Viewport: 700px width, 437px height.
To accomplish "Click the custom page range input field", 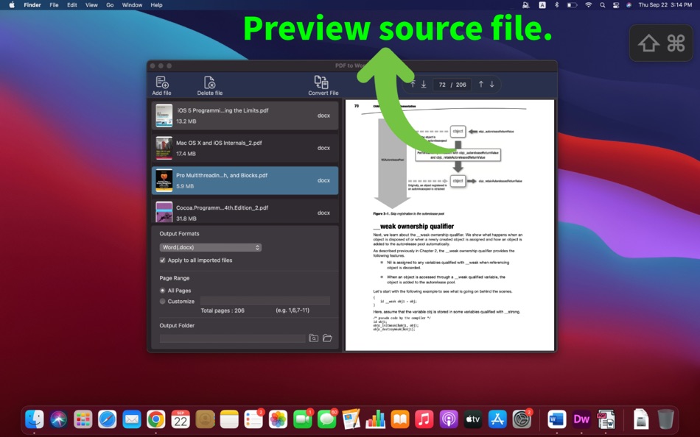I will pos(265,301).
